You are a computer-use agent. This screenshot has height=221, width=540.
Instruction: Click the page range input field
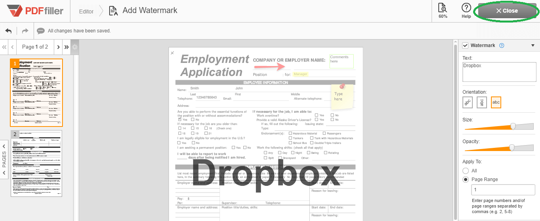coord(502,190)
